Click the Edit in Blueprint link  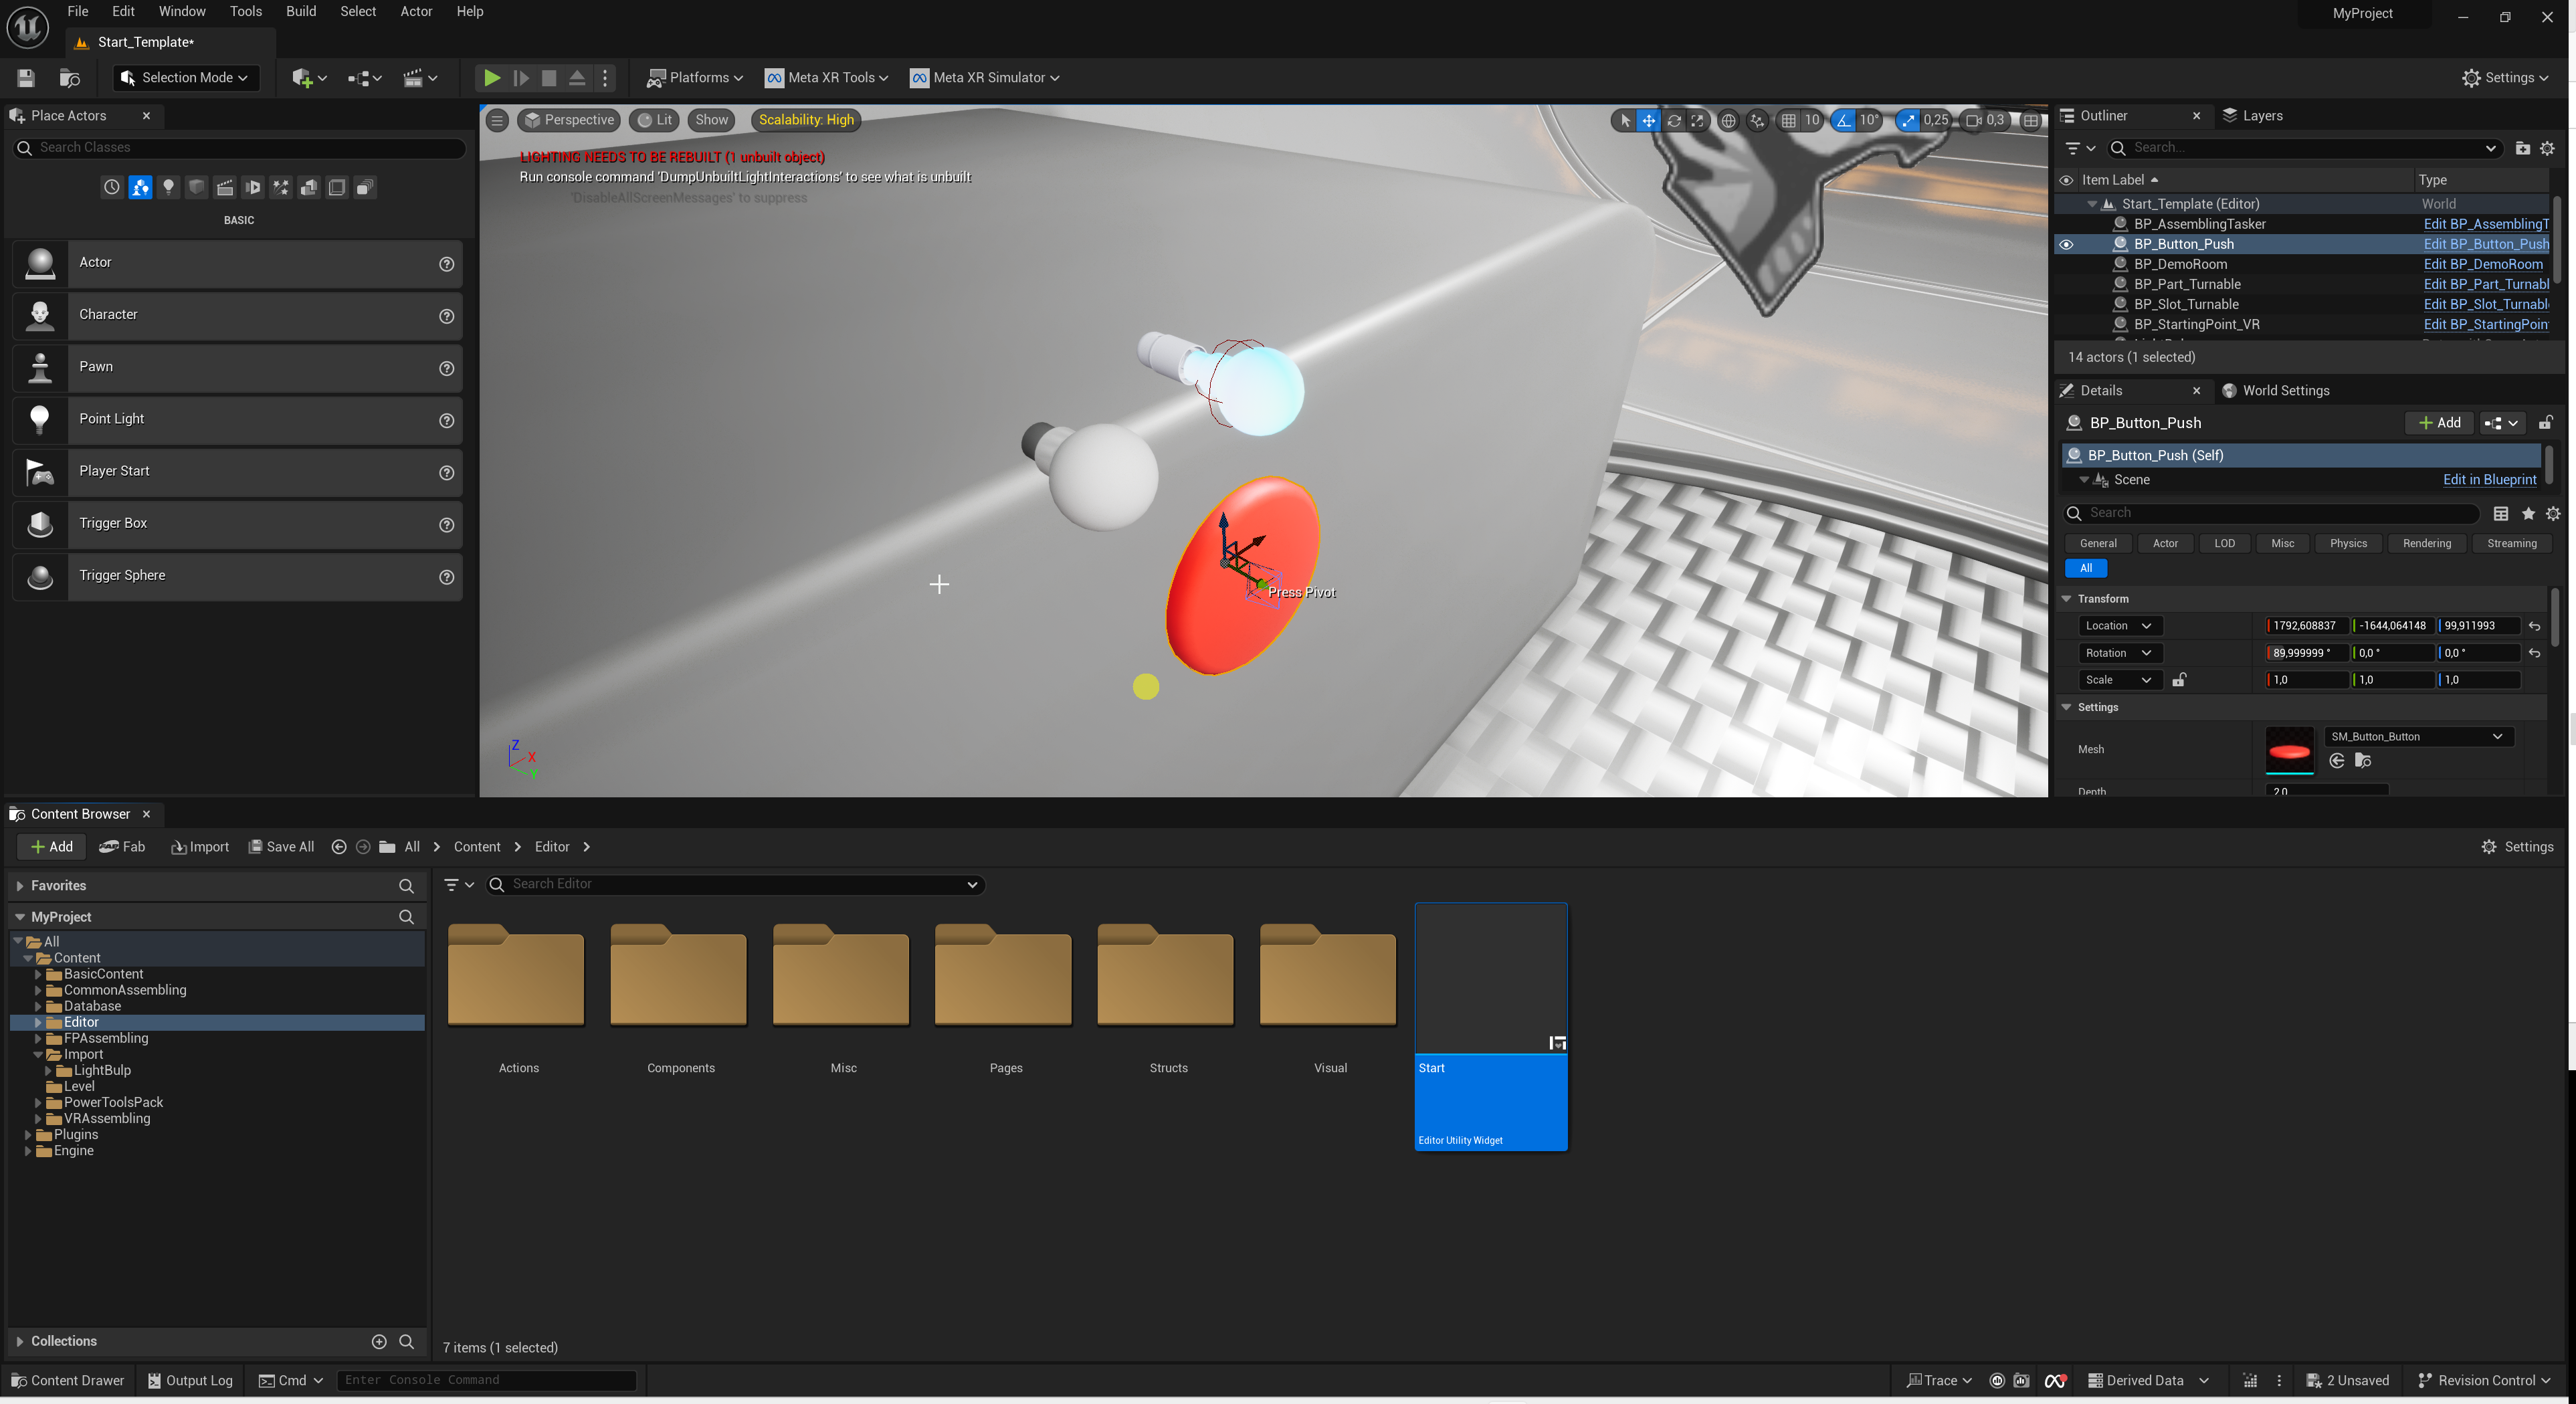click(2489, 480)
